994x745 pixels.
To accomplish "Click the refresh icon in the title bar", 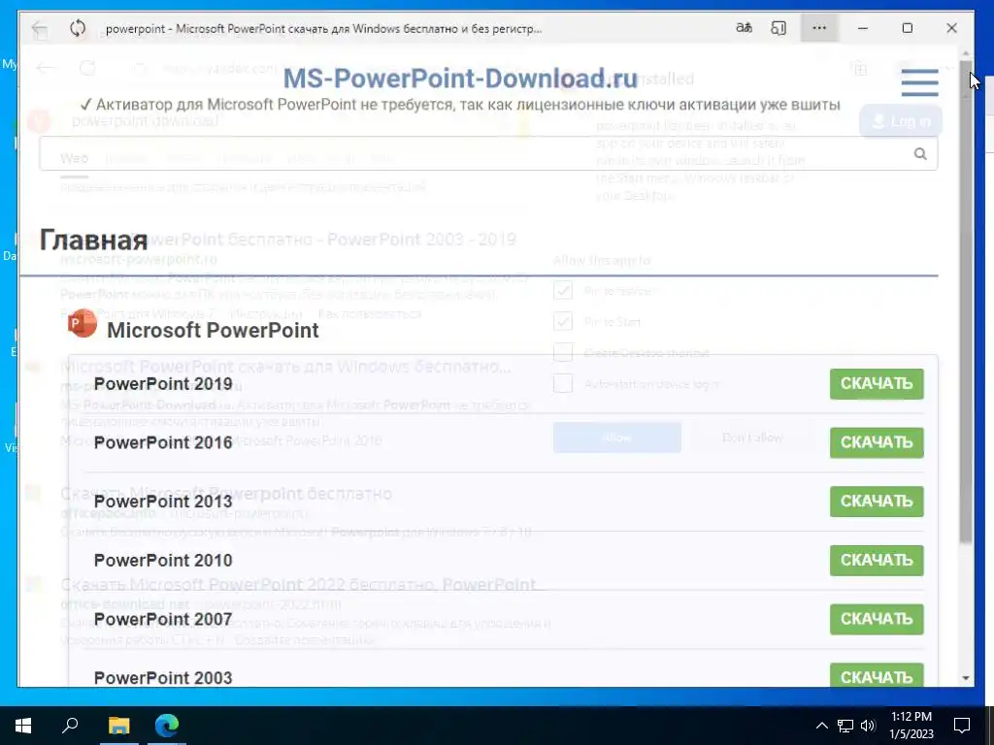I will coord(78,28).
